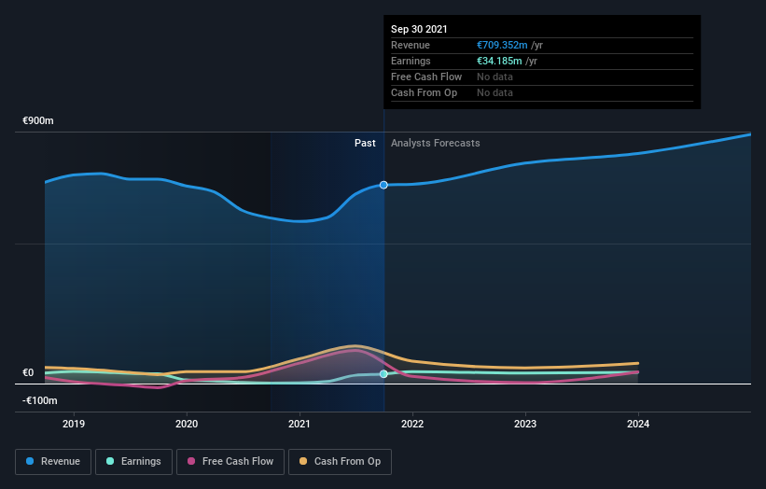
Task: Click the €34.185m earnings value in tooltip
Action: pos(499,61)
